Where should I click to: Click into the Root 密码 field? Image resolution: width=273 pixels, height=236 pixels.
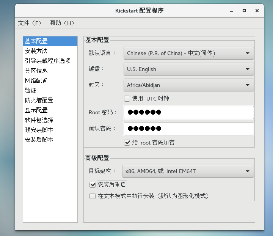click(x=188, y=112)
